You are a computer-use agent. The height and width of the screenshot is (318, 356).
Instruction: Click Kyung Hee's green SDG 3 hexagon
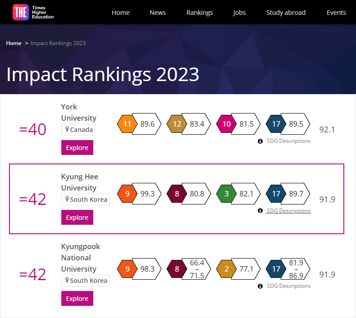pos(226,194)
